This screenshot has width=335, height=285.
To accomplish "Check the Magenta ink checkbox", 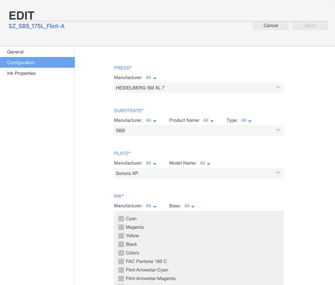I will [121, 227].
